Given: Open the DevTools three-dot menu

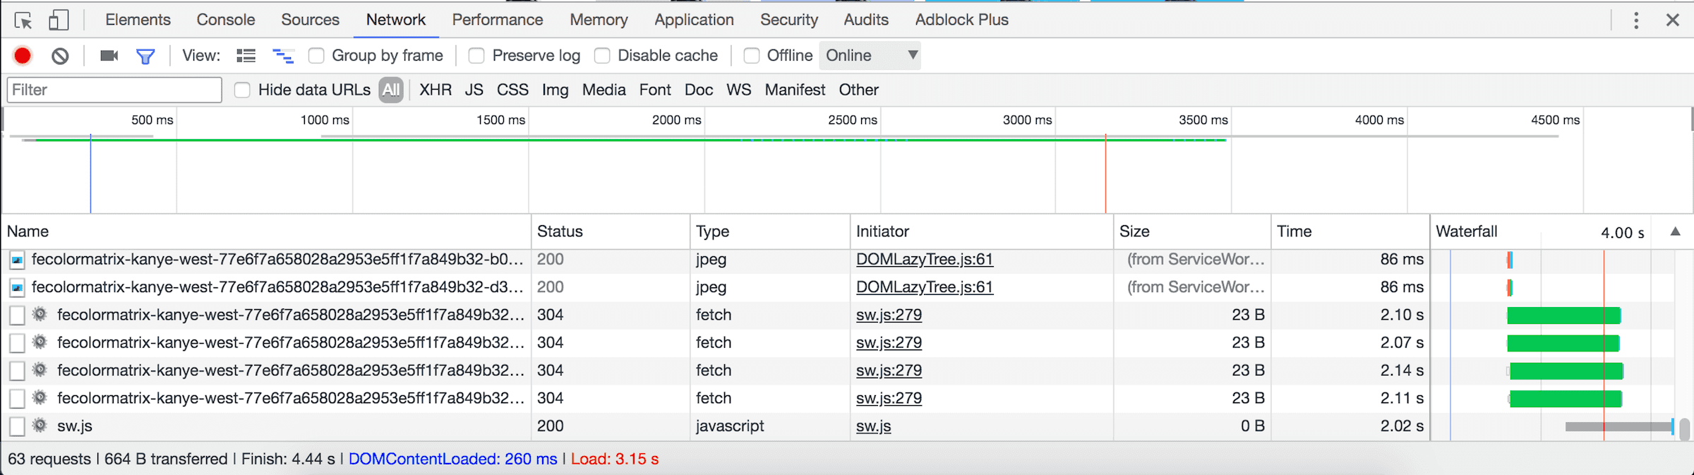Looking at the screenshot, I should (1635, 20).
